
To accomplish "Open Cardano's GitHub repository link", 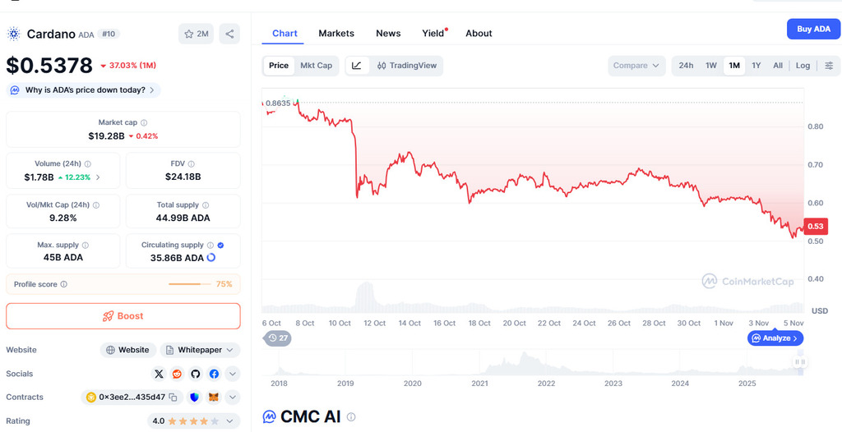I will (x=196, y=374).
